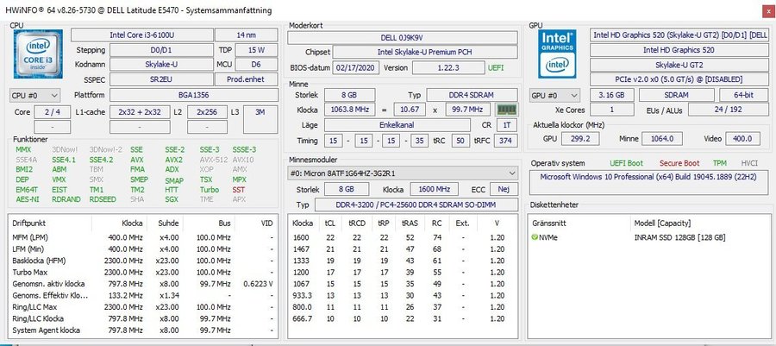Click the Video clock 400.0 value
Image resolution: width=776 pixels, height=346 pixels.
point(743,139)
